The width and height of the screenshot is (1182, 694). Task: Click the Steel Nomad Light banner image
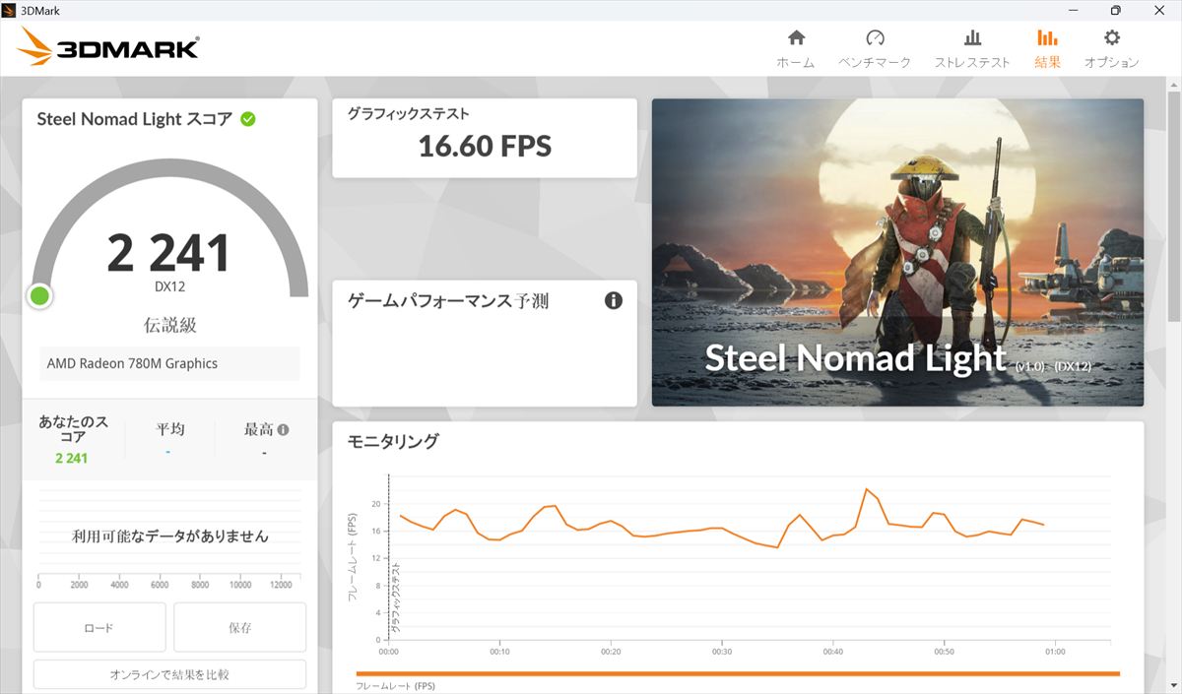897,252
